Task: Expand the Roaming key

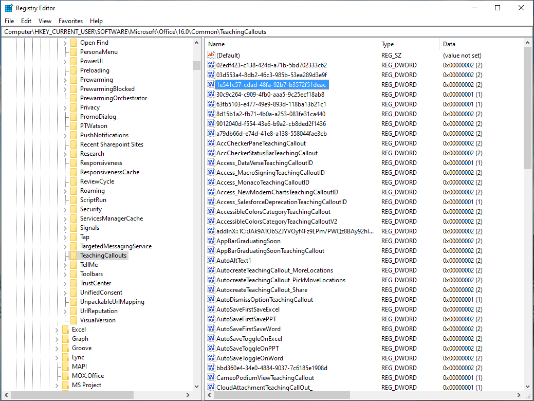Action: pyautogui.click(x=65, y=191)
